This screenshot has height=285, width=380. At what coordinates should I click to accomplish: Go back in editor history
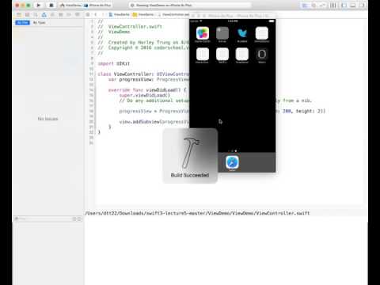(x=96, y=15)
